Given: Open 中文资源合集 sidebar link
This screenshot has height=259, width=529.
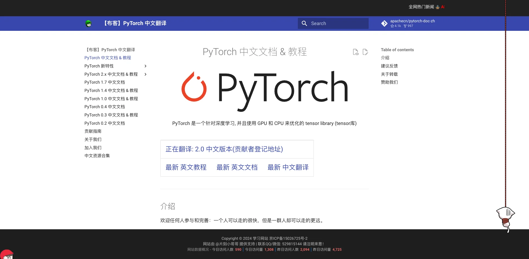Looking at the screenshot, I should pos(97,156).
